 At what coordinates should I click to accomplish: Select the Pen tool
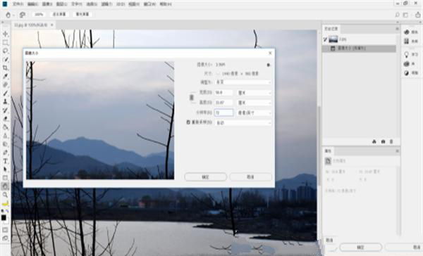pyautogui.click(x=5, y=153)
